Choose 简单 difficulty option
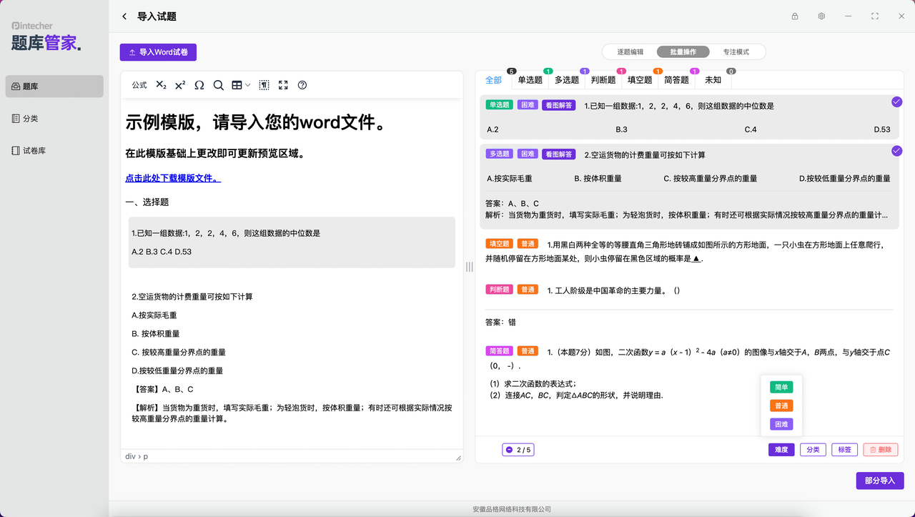 click(781, 387)
